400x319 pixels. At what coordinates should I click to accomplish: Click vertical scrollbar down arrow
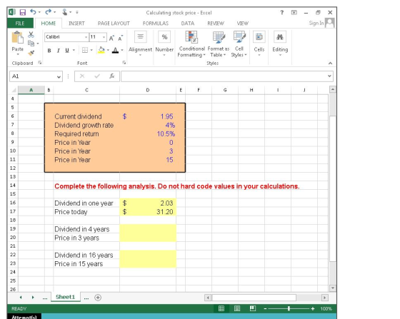[x=333, y=288]
